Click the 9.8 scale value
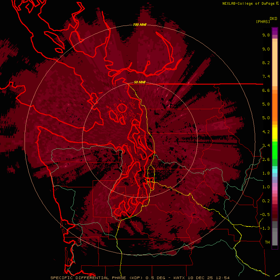280x280 pixels. point(266,35)
